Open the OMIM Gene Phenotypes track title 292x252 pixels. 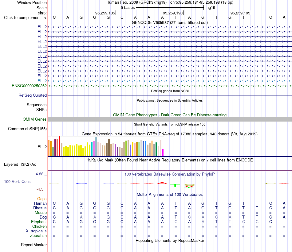pyautogui.click(x=170, y=115)
